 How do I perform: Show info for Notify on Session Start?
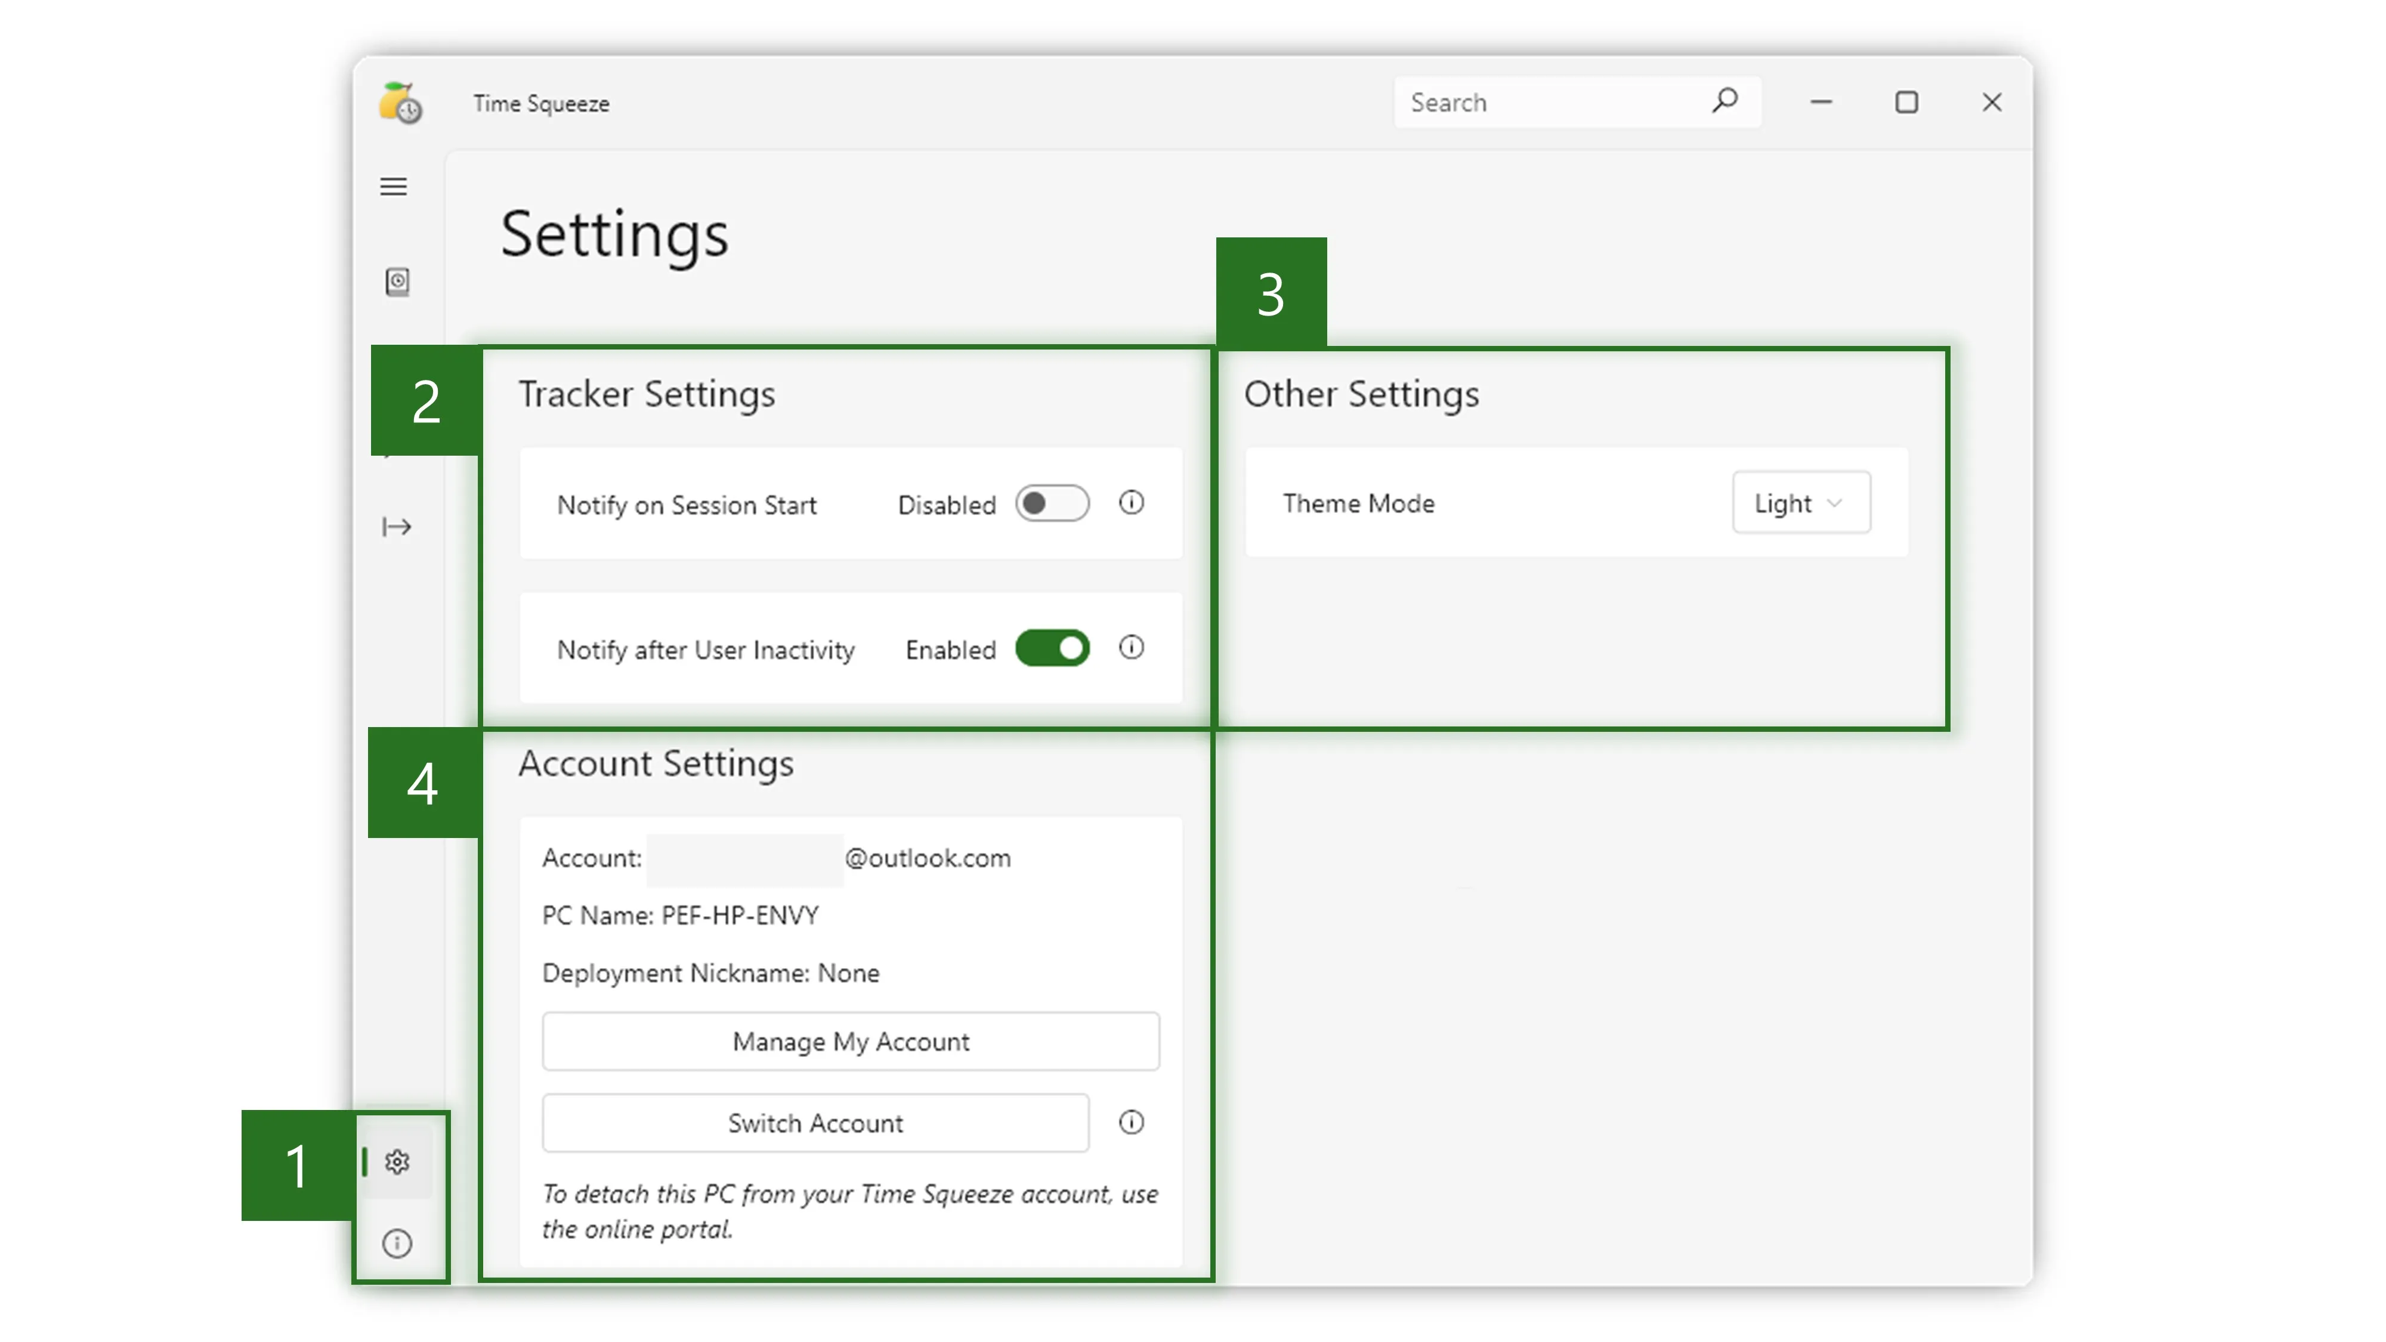click(1131, 503)
